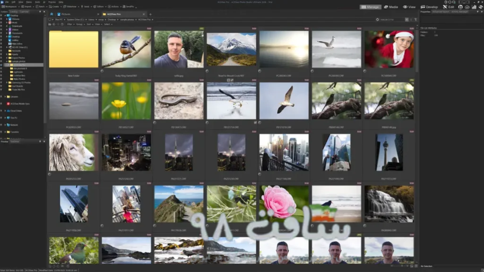Select the Documents folder
The width and height of the screenshot is (484, 272).
pos(17,33)
